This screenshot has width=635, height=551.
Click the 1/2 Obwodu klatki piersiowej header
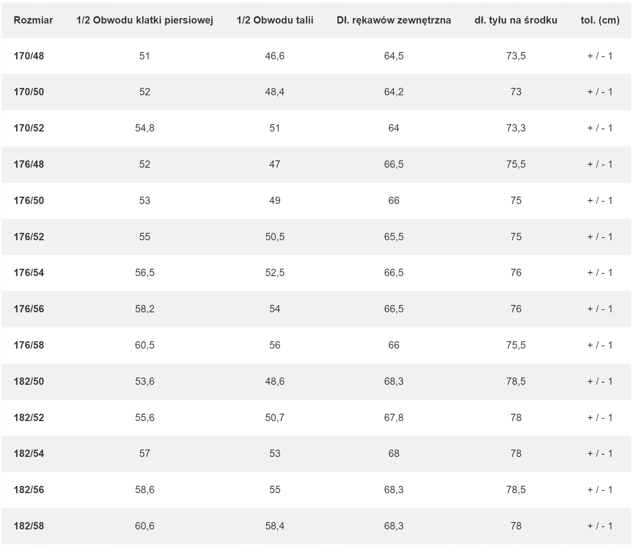[145, 20]
